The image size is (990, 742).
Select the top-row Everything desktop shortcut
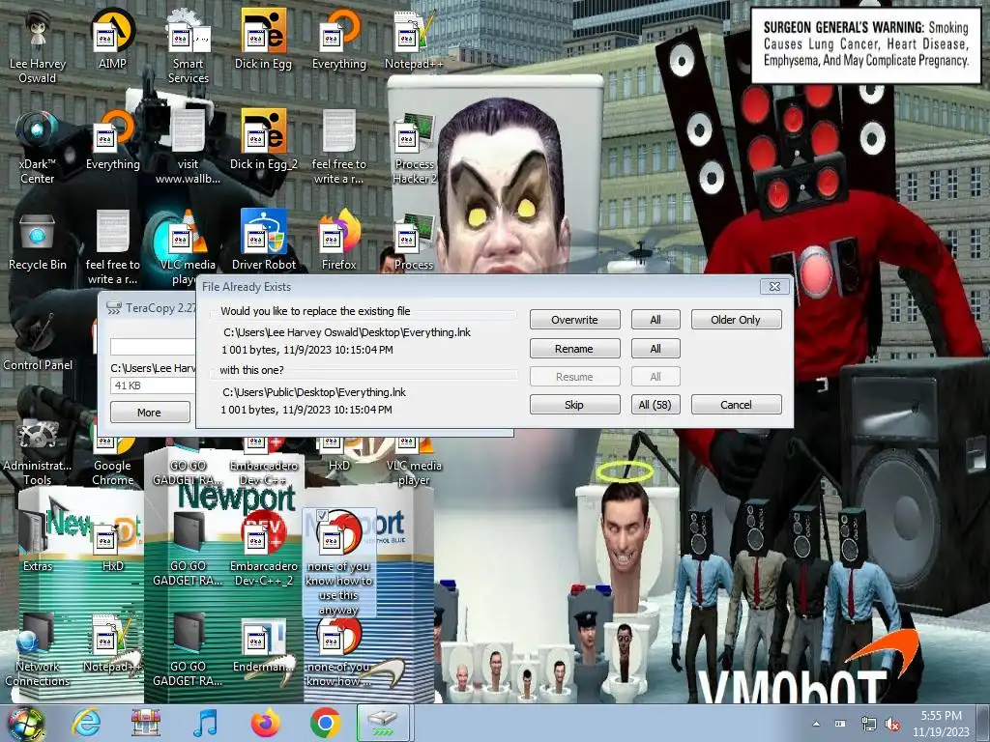[339, 39]
